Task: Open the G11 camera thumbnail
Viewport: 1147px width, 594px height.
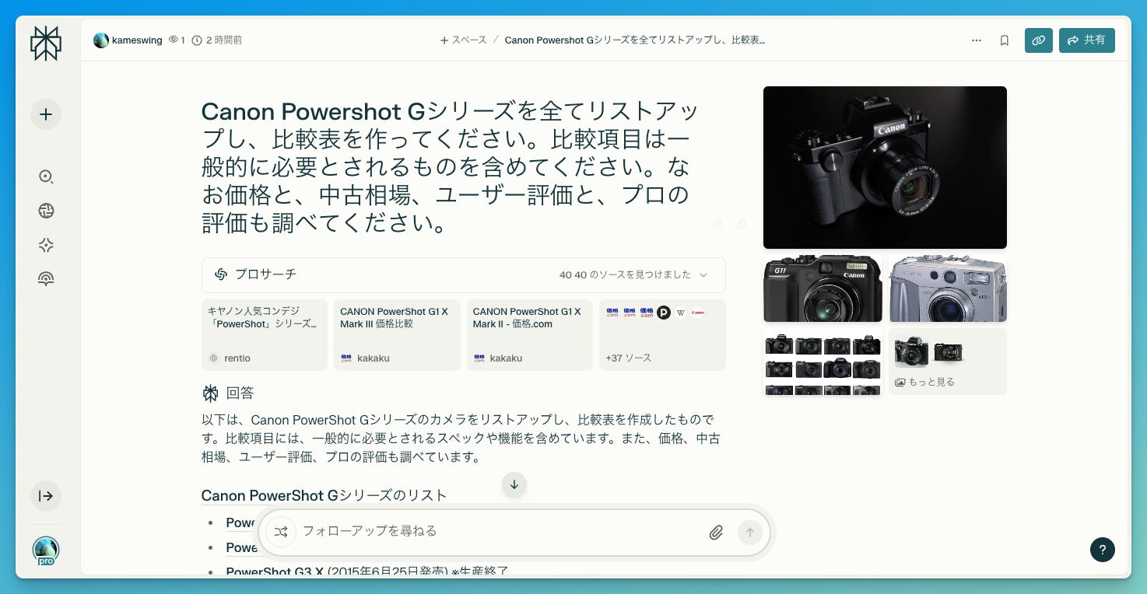Action: 823,288
